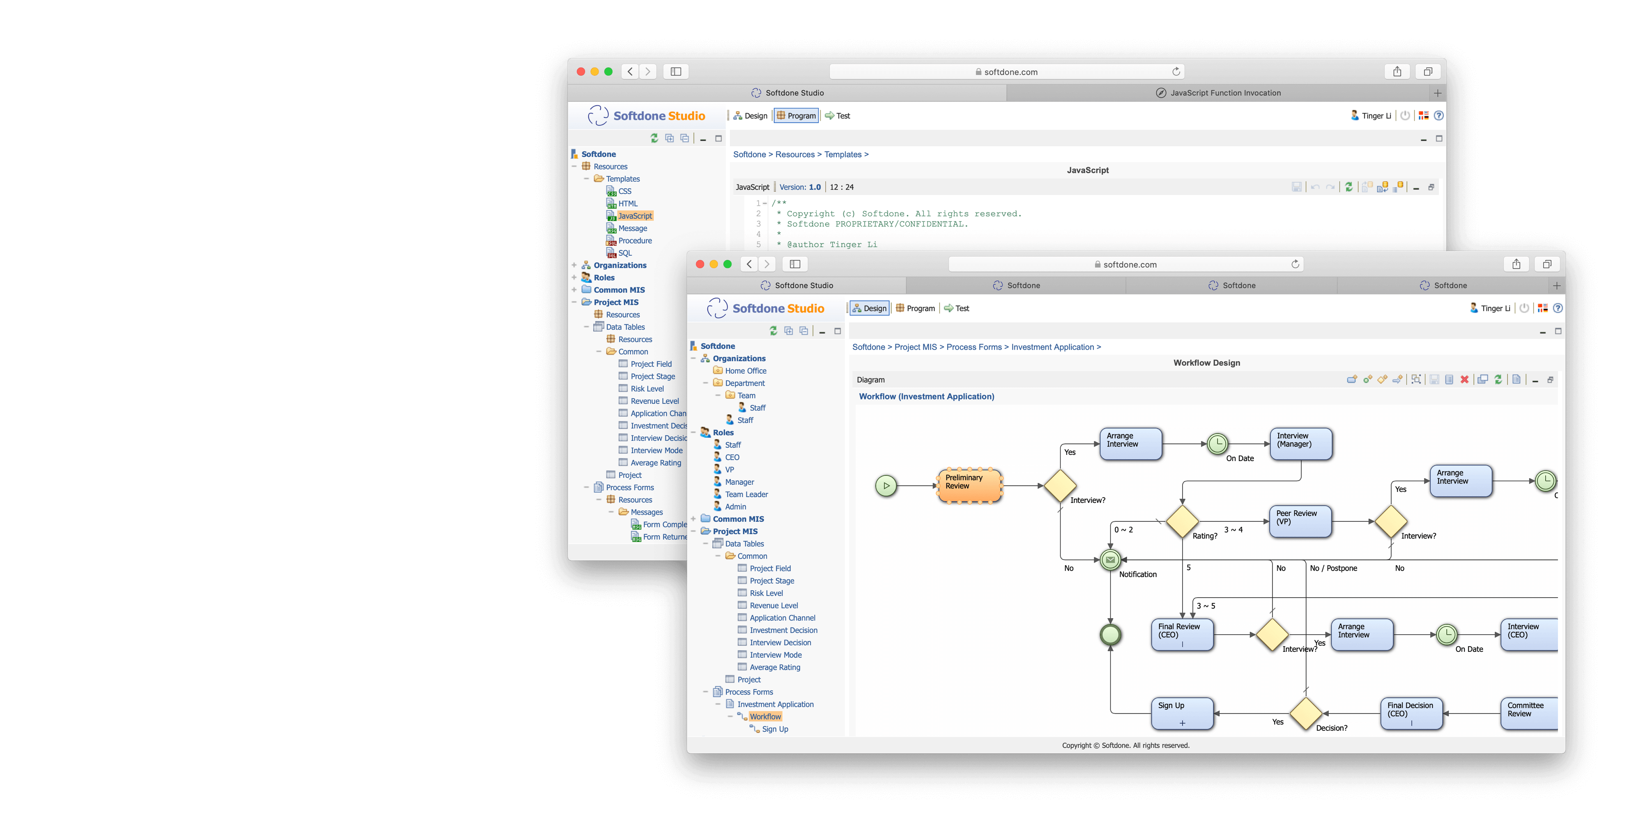The height and width of the screenshot is (821, 1643).
Task: Collapse the Roles node in front tree
Action: [x=693, y=433]
